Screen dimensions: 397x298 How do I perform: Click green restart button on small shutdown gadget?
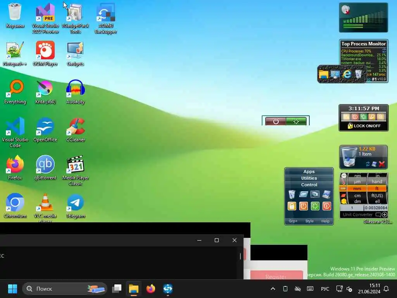(x=296, y=121)
